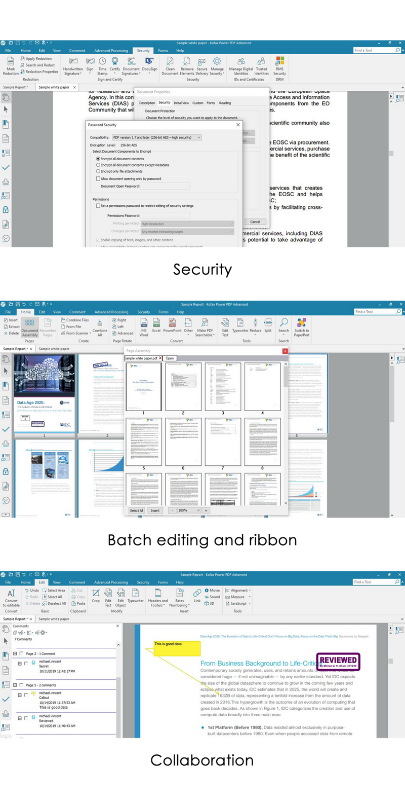
Task: Click Cancel in Document Properties dialog
Action: 255,222
